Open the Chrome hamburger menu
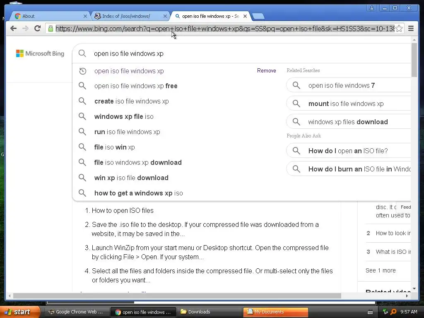 tap(411, 29)
